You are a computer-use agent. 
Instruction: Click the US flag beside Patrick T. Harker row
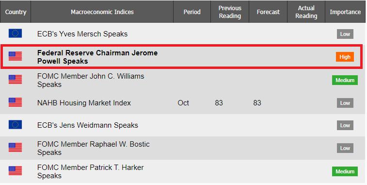[x=15, y=171]
